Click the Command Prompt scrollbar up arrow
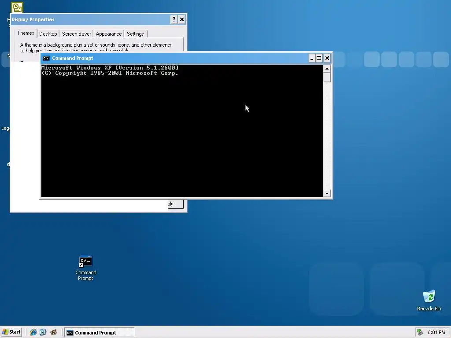The width and height of the screenshot is (451, 338). (x=327, y=69)
